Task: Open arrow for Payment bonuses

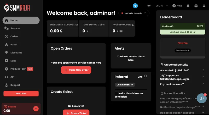Action: [x=203, y=84]
